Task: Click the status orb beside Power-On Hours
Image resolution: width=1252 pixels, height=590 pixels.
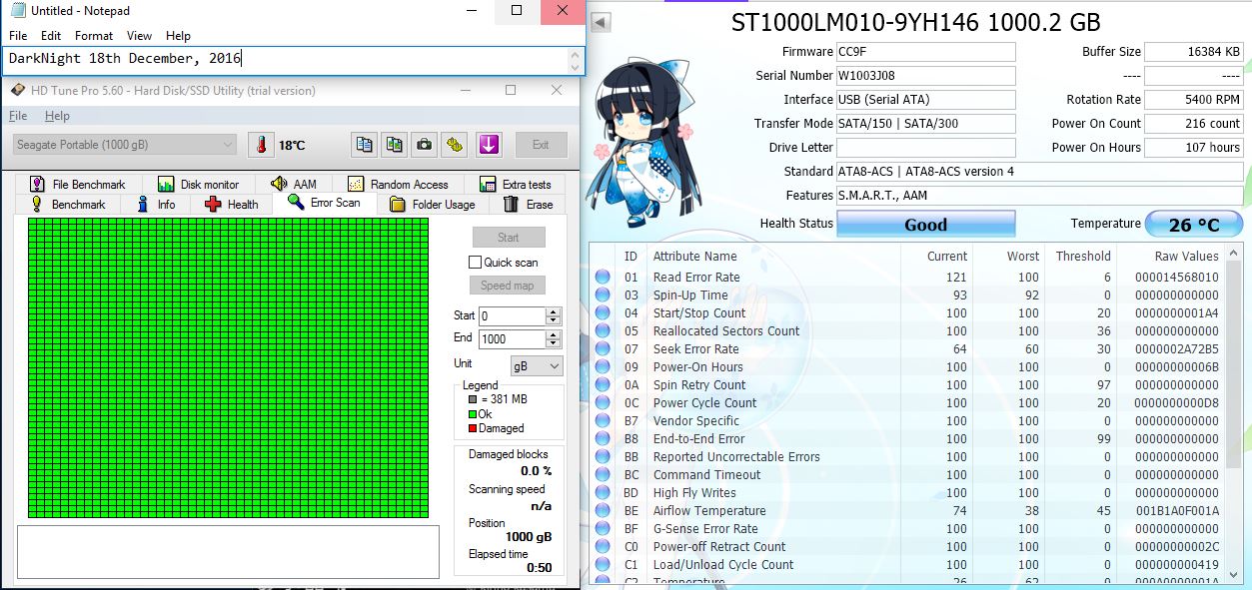Action: [x=603, y=367]
